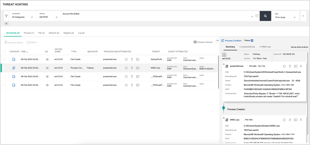310x145 pixels.
Task: Expand the Category All Categories dropdown
Action: tap(22, 16)
